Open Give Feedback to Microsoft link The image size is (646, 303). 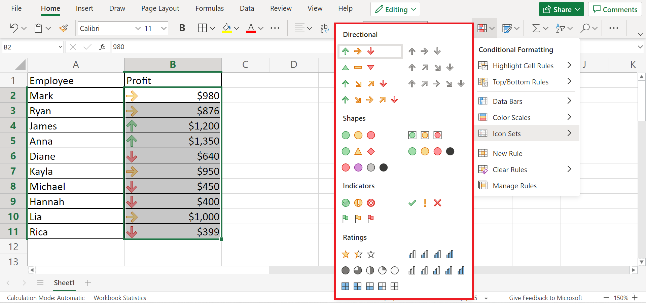pos(545,298)
